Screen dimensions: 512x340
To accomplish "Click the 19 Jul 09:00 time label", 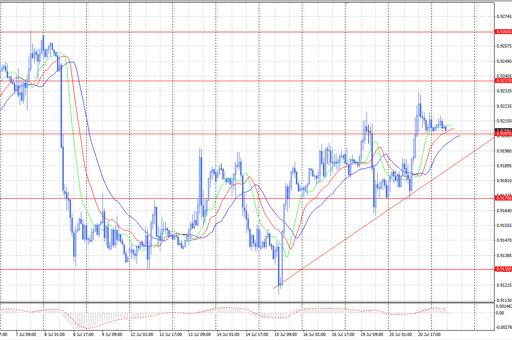I will click(371, 335).
